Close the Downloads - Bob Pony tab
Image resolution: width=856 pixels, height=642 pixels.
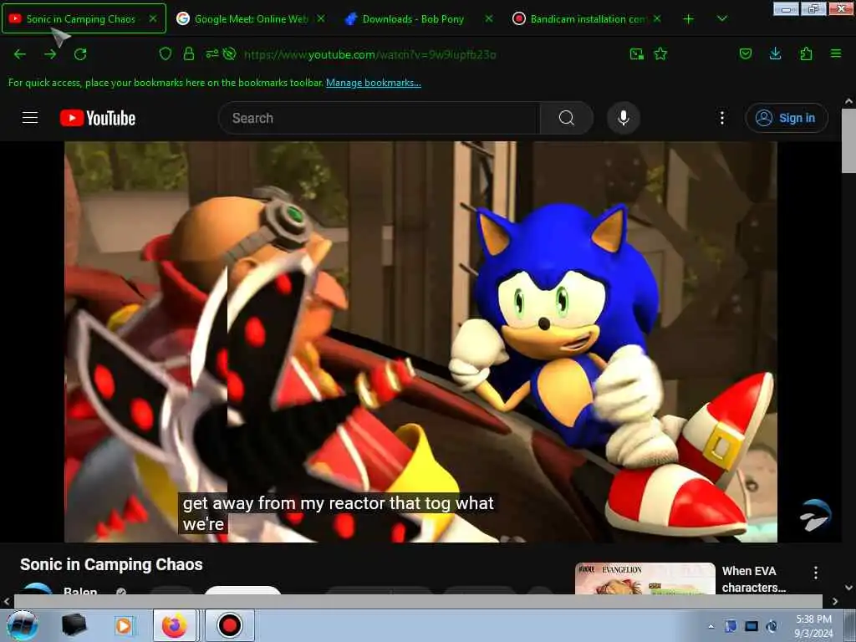(489, 18)
